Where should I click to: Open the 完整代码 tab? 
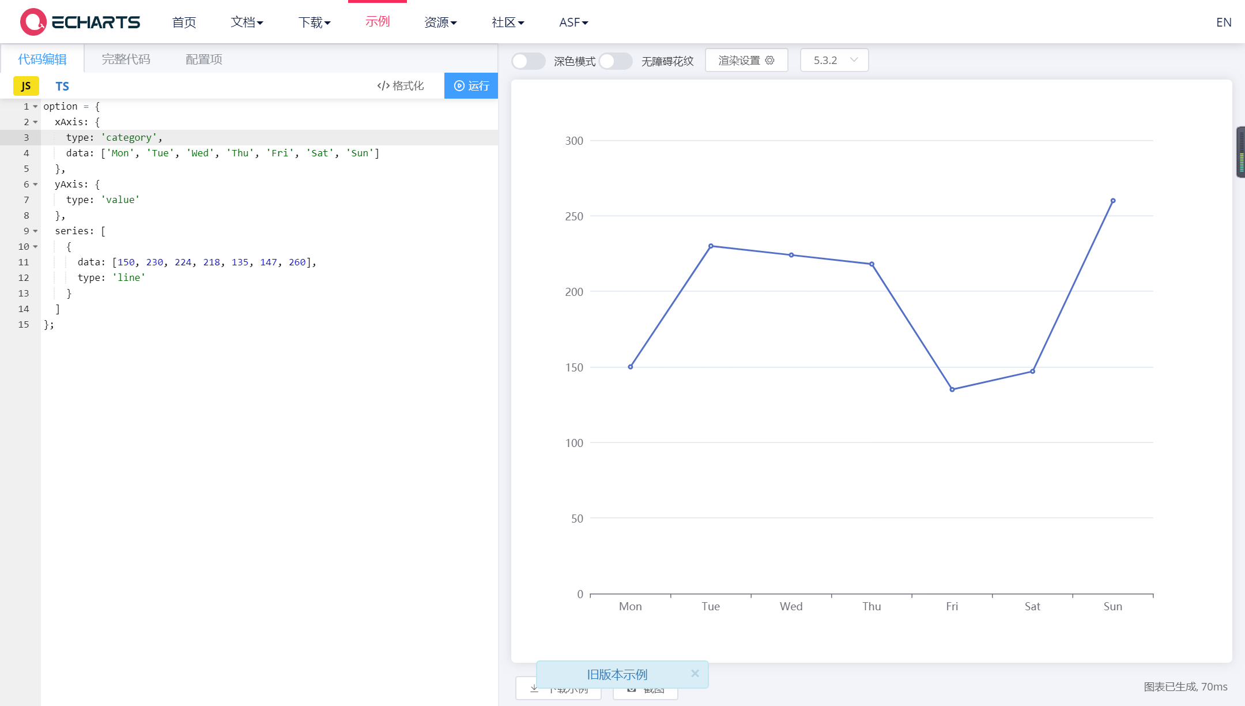point(126,59)
